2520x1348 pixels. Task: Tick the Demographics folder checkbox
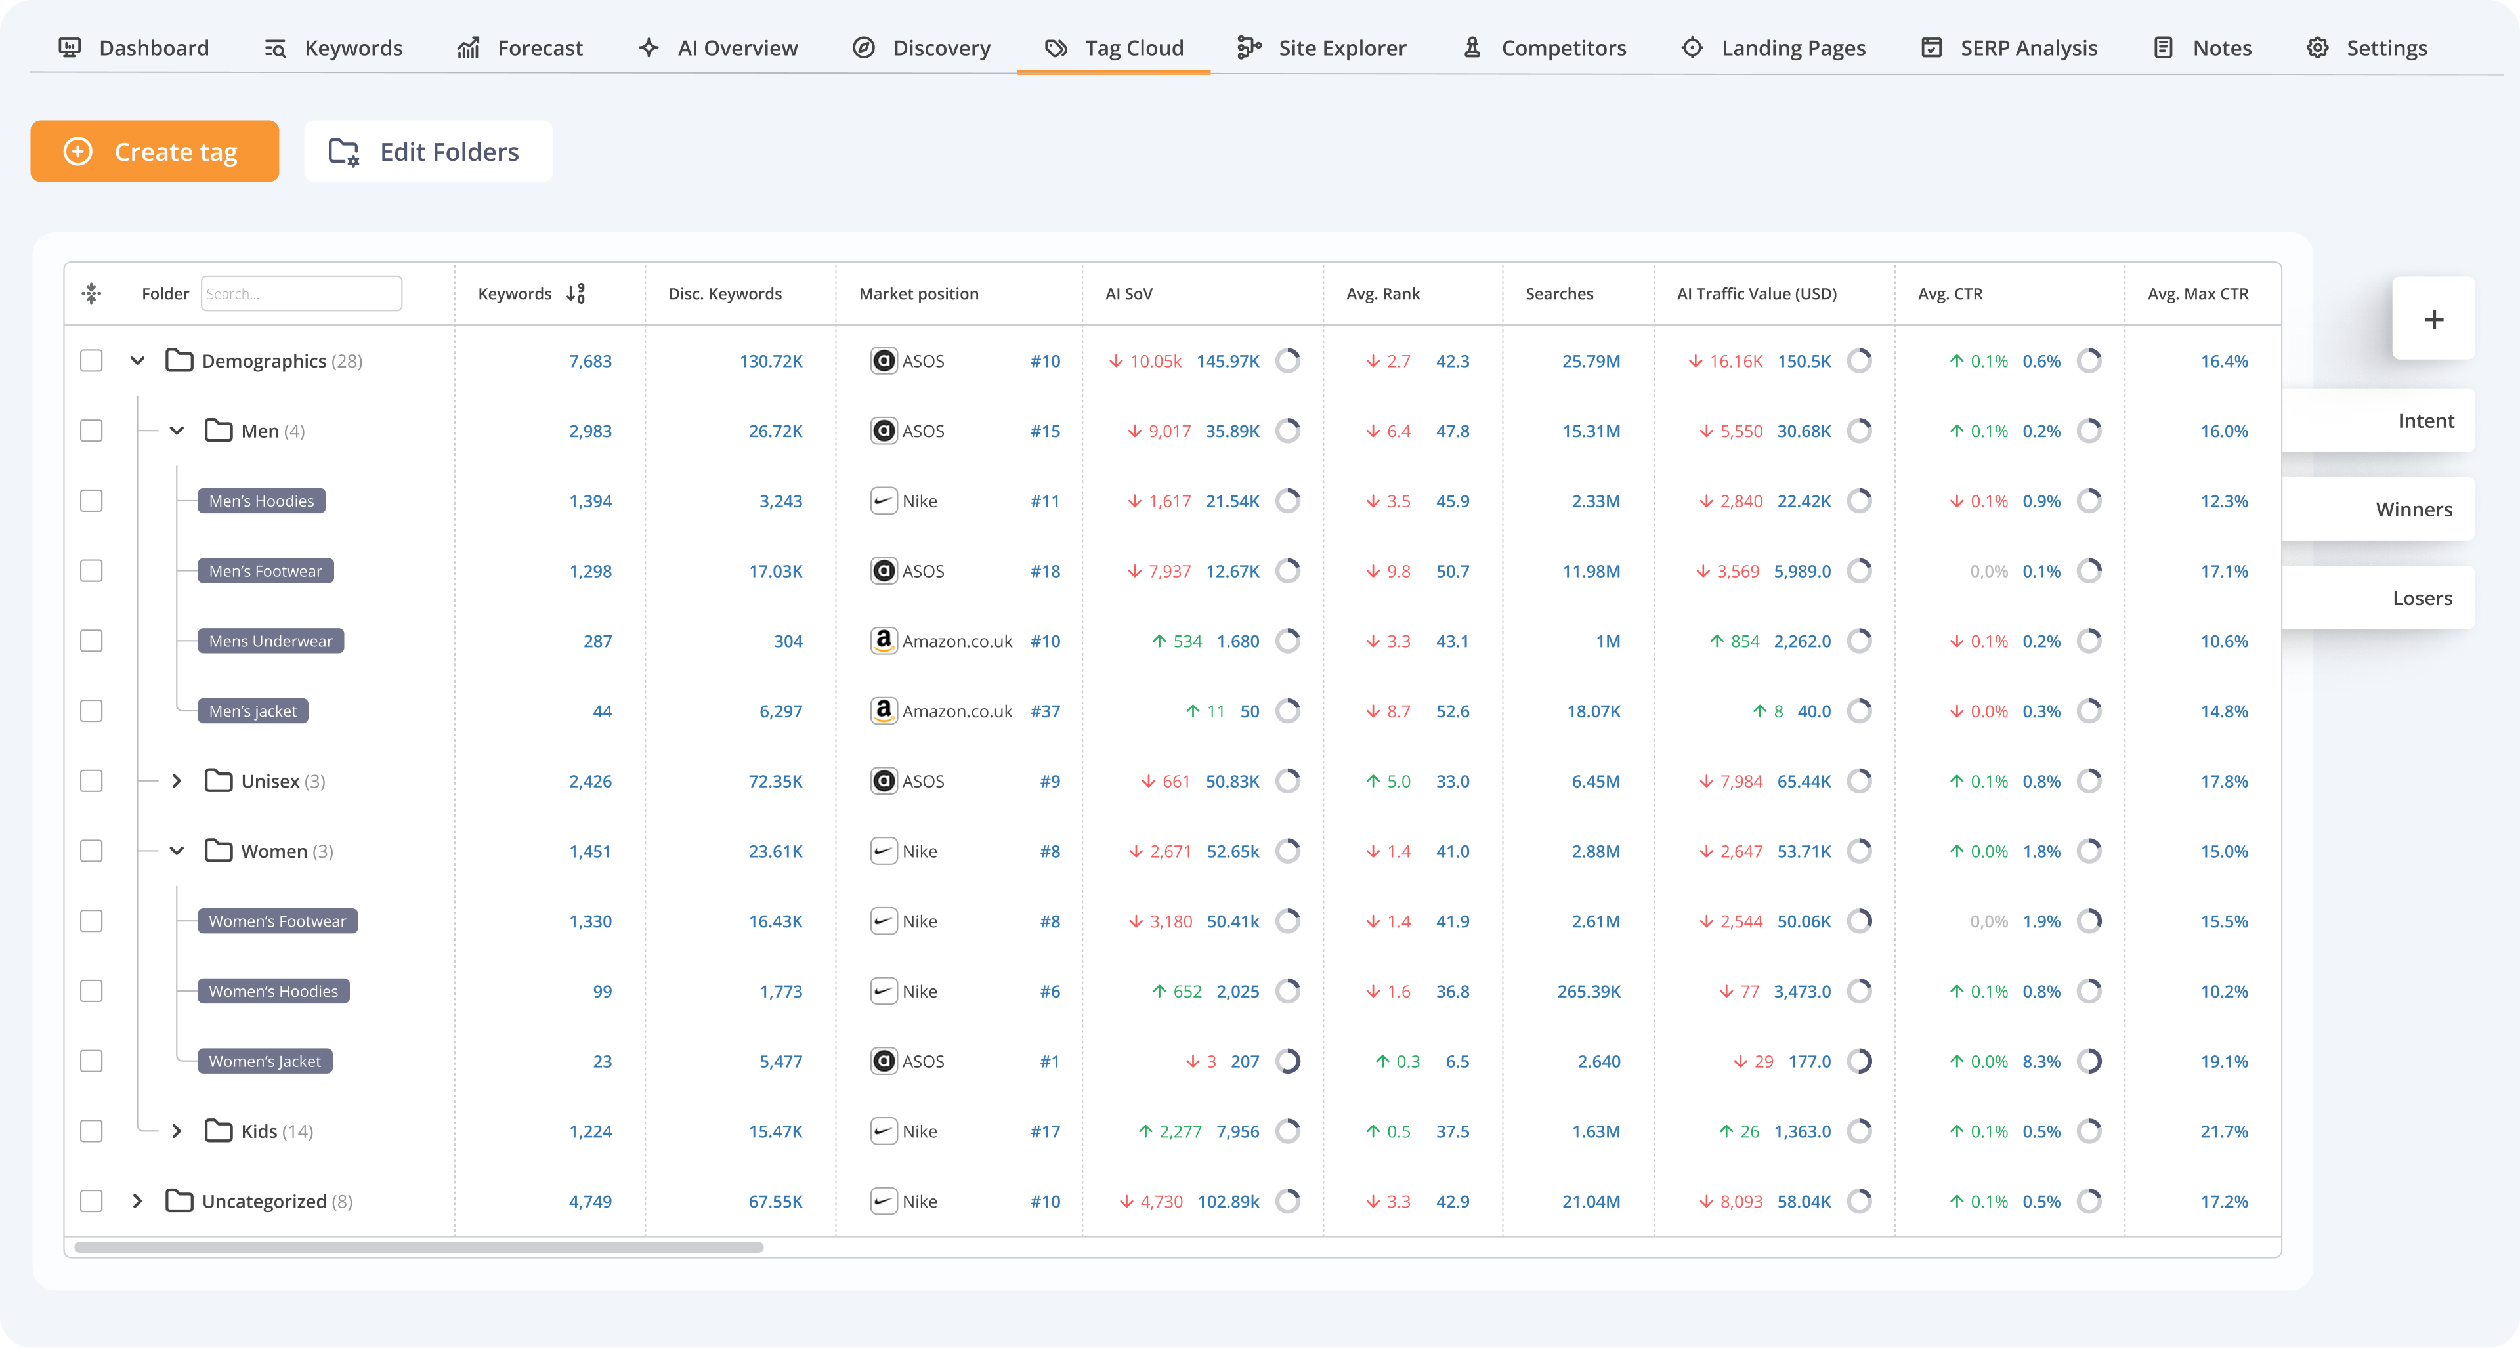coord(91,361)
